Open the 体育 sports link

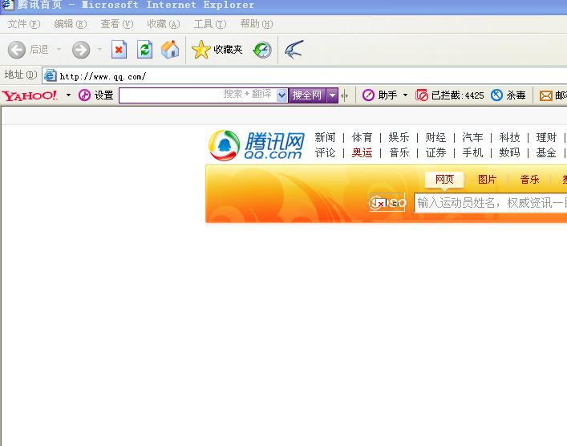[x=362, y=137]
